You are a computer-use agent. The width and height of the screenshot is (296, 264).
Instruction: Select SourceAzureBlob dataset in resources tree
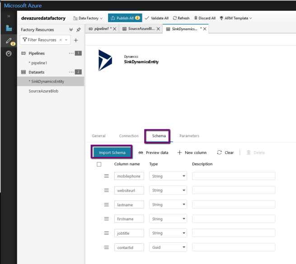tap(43, 91)
